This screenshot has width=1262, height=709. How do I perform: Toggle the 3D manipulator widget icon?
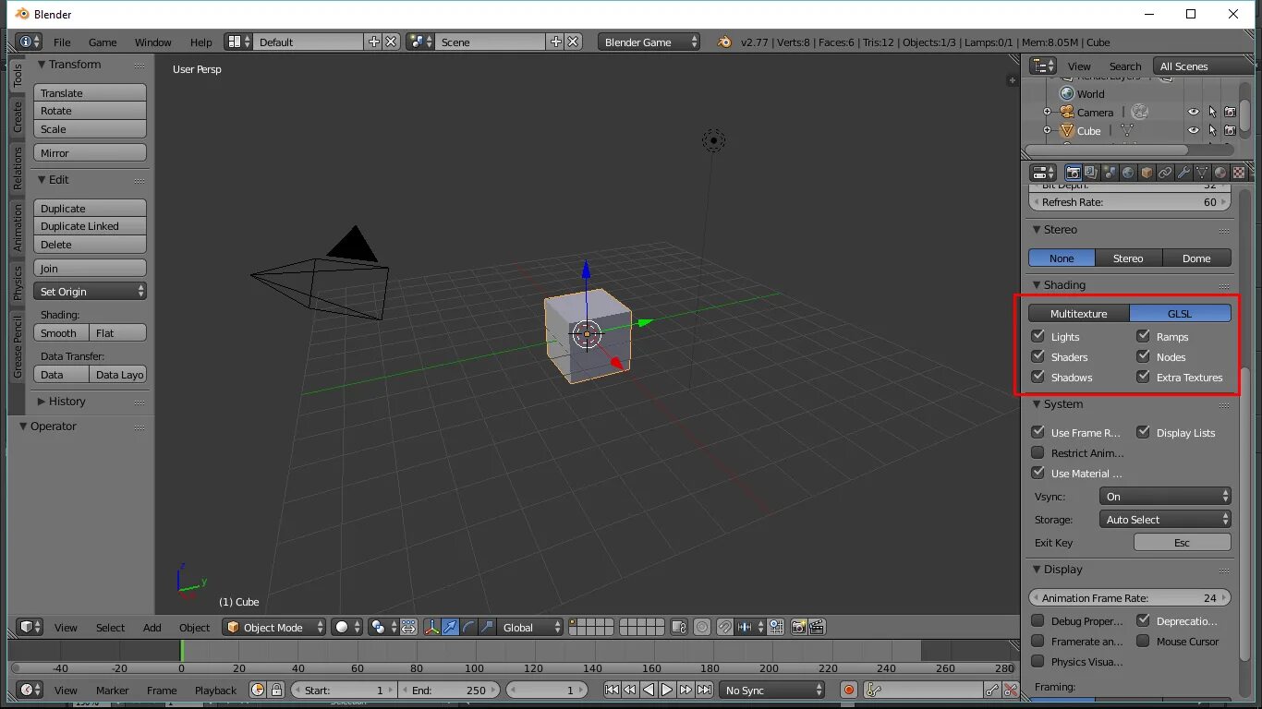(x=431, y=627)
